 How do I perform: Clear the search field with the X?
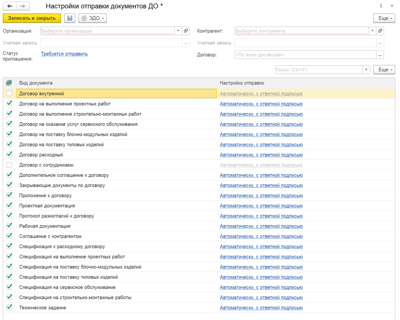pos(366,70)
